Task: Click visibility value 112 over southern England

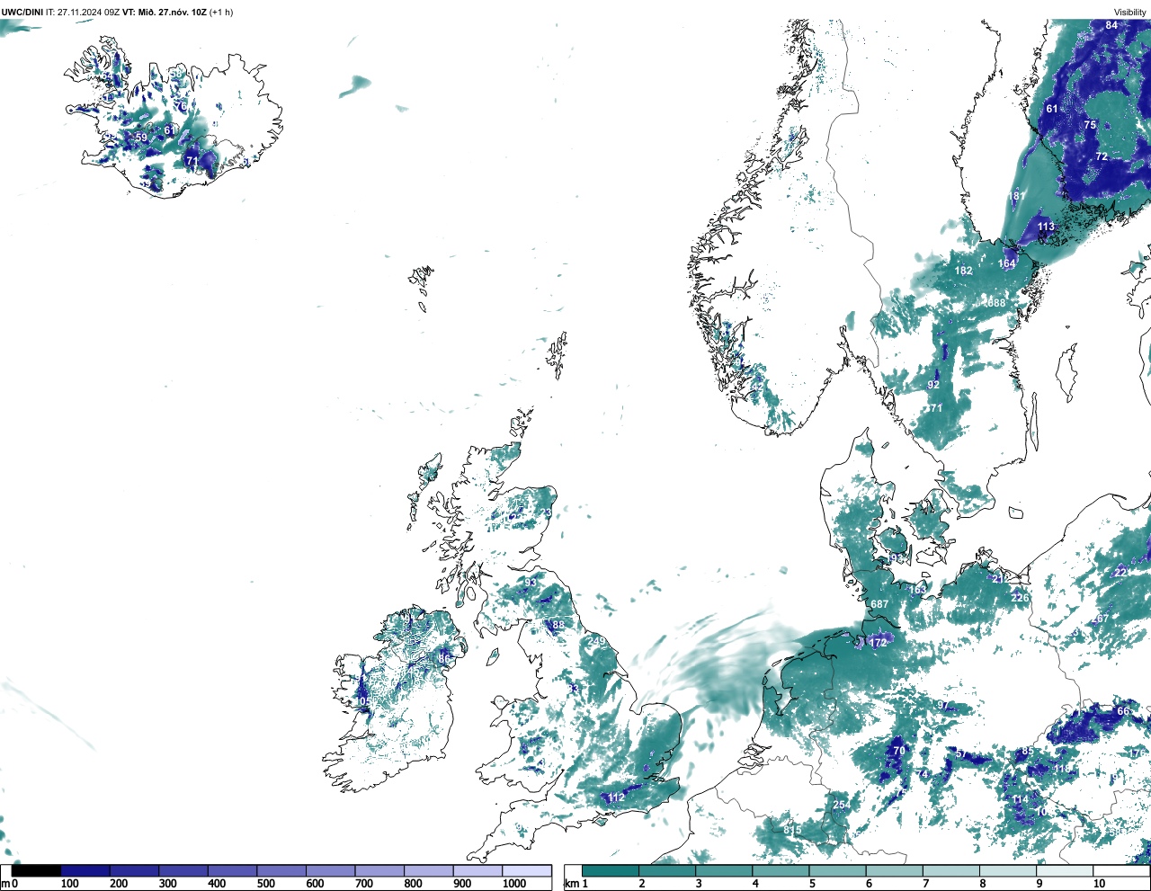Action: coord(616,797)
